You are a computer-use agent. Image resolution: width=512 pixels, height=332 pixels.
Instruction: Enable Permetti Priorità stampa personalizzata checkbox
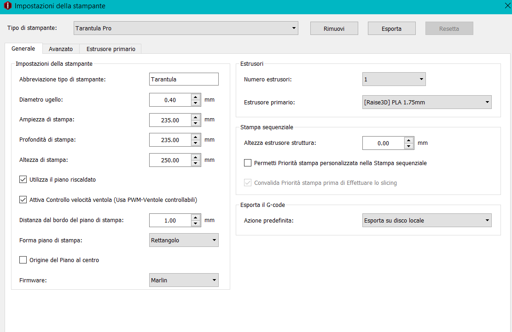(248, 163)
